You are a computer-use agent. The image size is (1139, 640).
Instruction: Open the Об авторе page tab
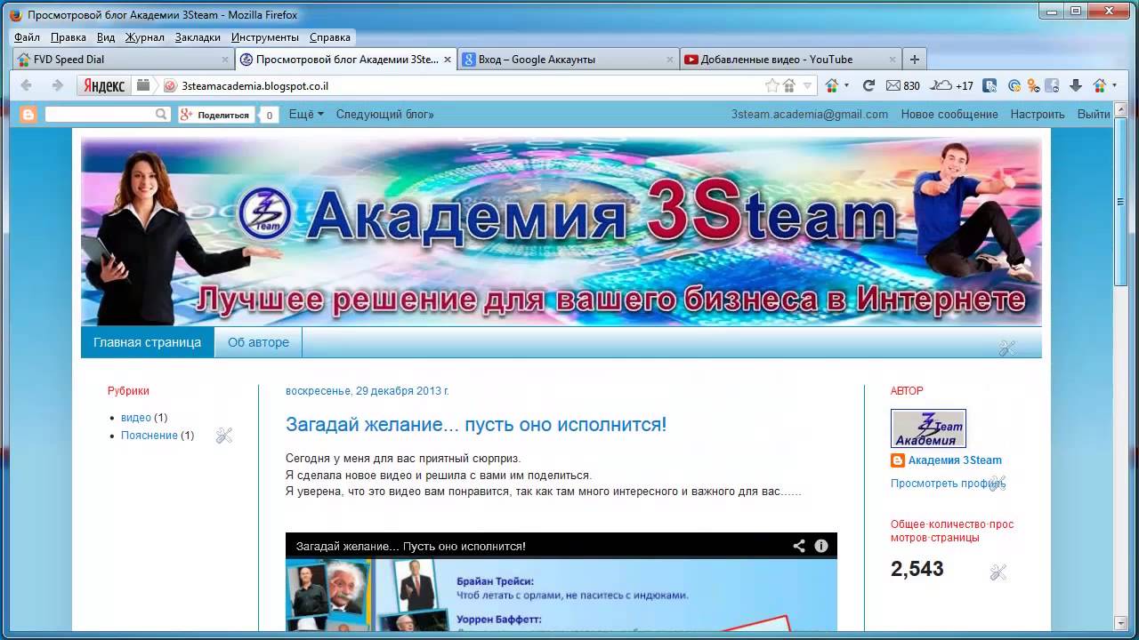tap(258, 342)
